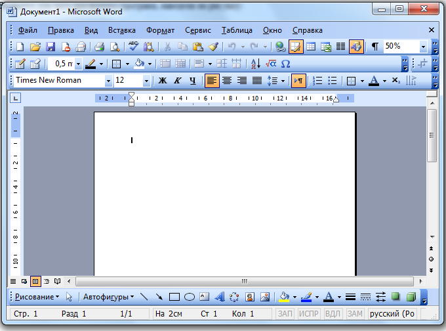Select the Format Painter brush
This screenshot has height=331, width=446.
pyautogui.click(x=213, y=47)
